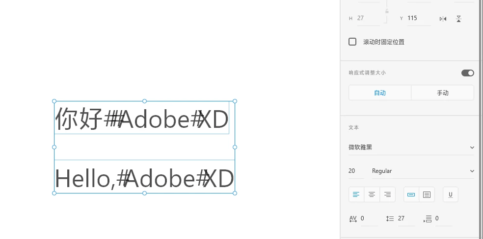Viewport: 483px width, 239px height.
Task: Align text left
Action: [356, 194]
